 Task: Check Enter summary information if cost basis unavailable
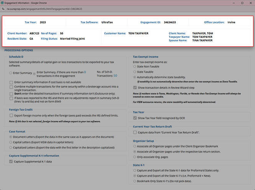pyautogui.click(x=11, y=82)
